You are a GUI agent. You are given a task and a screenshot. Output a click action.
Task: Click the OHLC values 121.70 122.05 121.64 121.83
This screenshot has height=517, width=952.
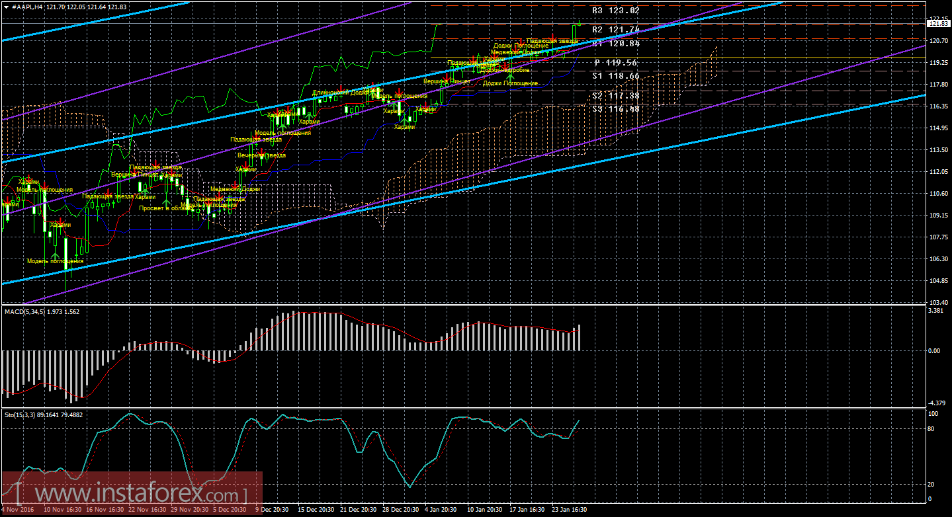(87, 6)
